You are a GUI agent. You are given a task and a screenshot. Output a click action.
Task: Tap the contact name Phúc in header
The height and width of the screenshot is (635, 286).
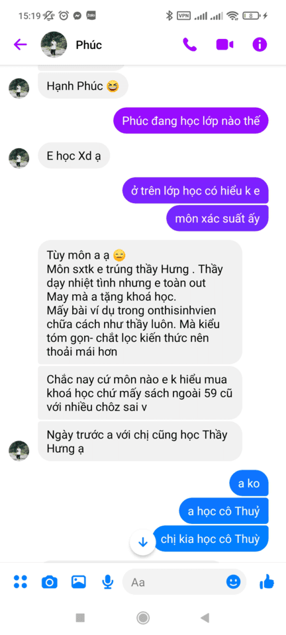click(x=89, y=45)
